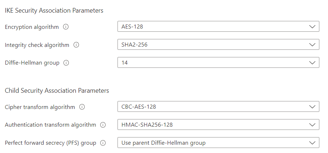Click the 'Cipher transform algorithm' label

click(x=40, y=107)
